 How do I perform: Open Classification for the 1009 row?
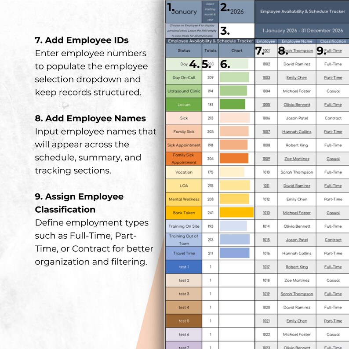(x=333, y=159)
